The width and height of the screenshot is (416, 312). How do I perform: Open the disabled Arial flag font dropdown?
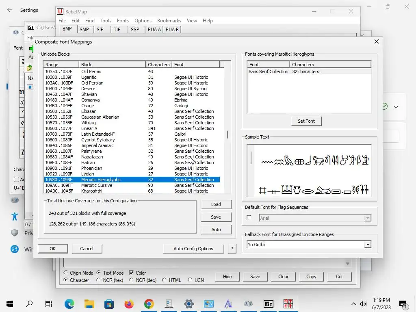(367, 218)
